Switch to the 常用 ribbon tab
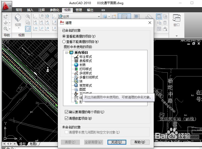 coord(19,10)
